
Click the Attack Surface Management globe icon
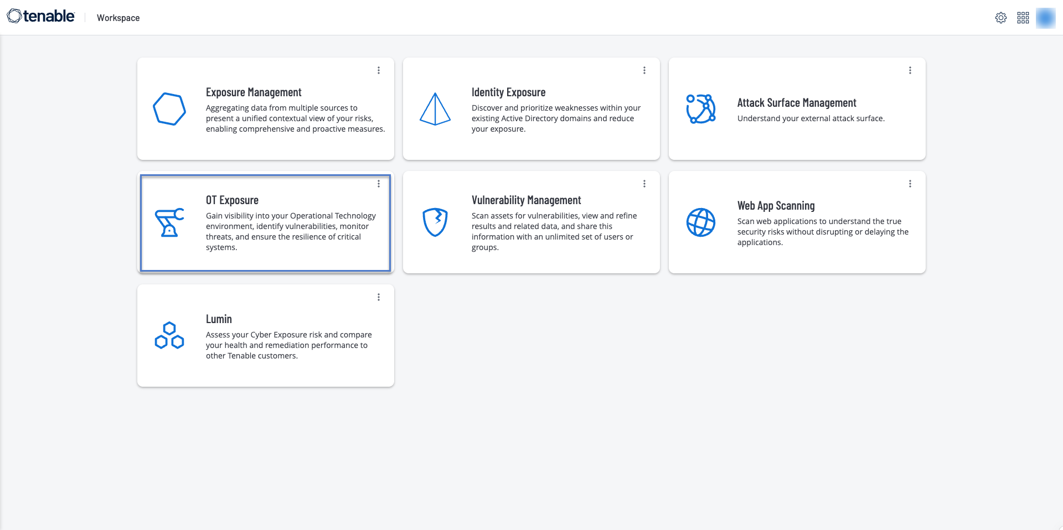tap(701, 109)
